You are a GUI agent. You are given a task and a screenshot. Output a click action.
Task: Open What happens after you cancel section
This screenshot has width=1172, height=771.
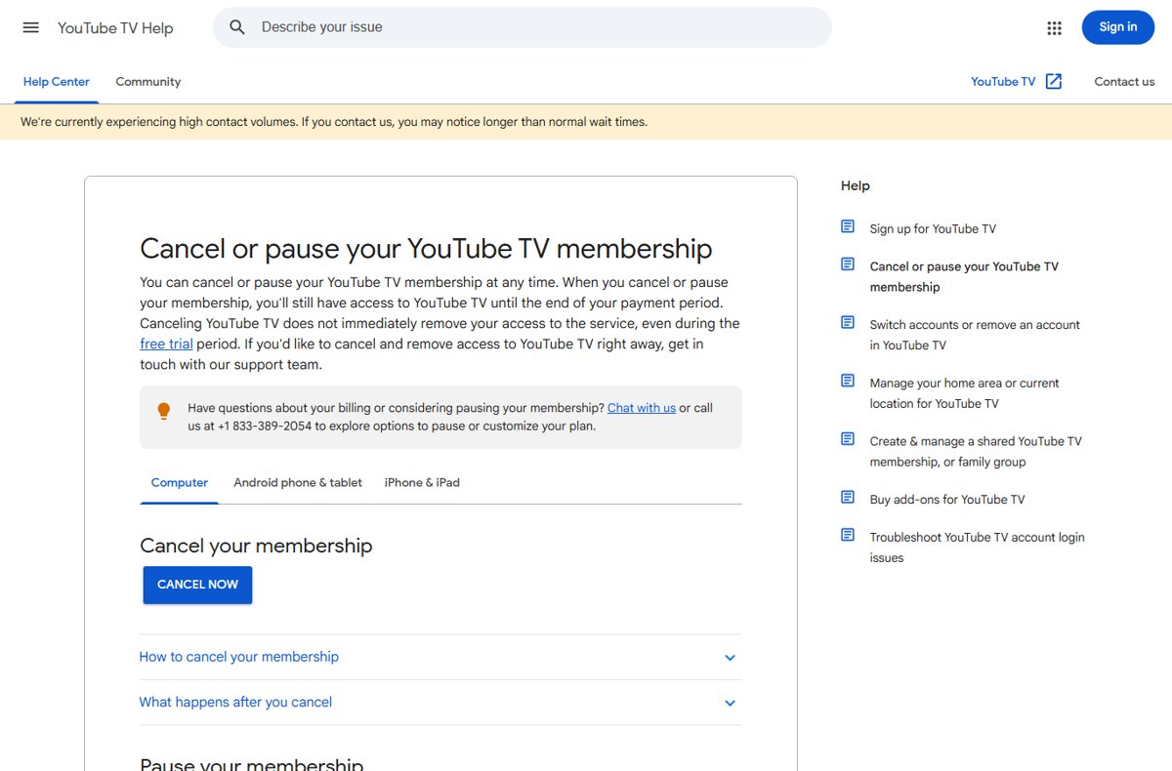440,703
